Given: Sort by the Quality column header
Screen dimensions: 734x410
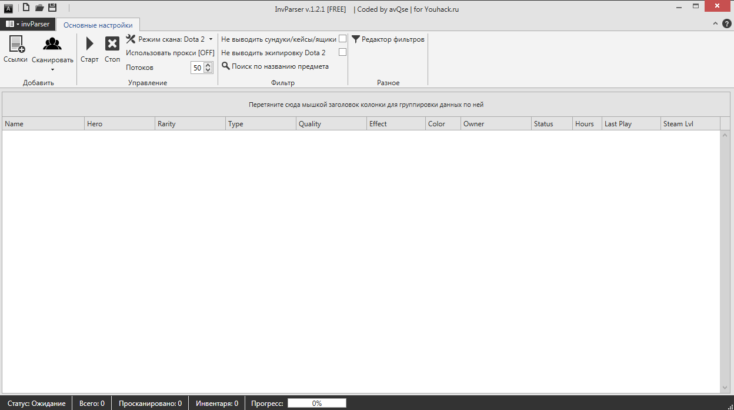Looking at the screenshot, I should pos(332,124).
